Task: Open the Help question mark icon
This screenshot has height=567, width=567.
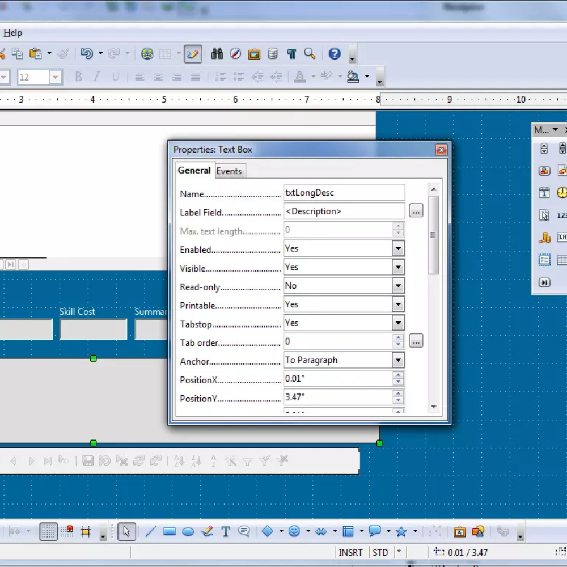Action: point(335,54)
